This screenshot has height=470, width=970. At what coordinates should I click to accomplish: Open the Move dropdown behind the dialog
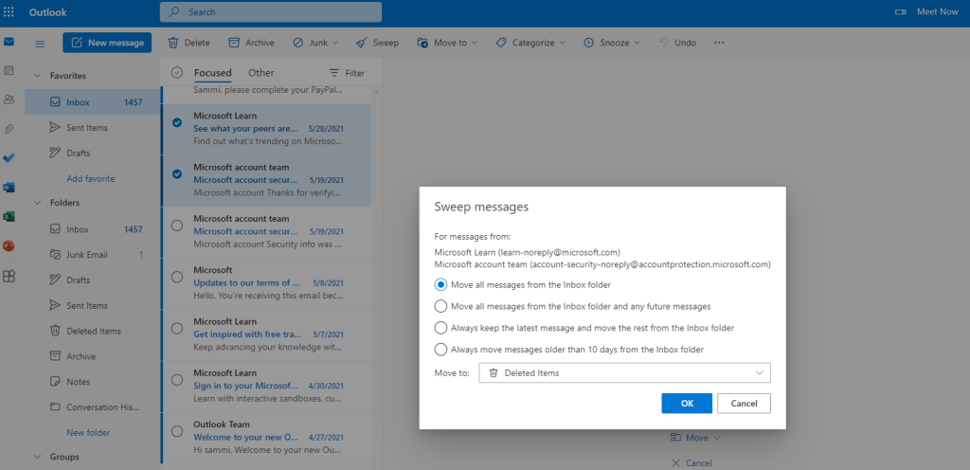(696, 437)
